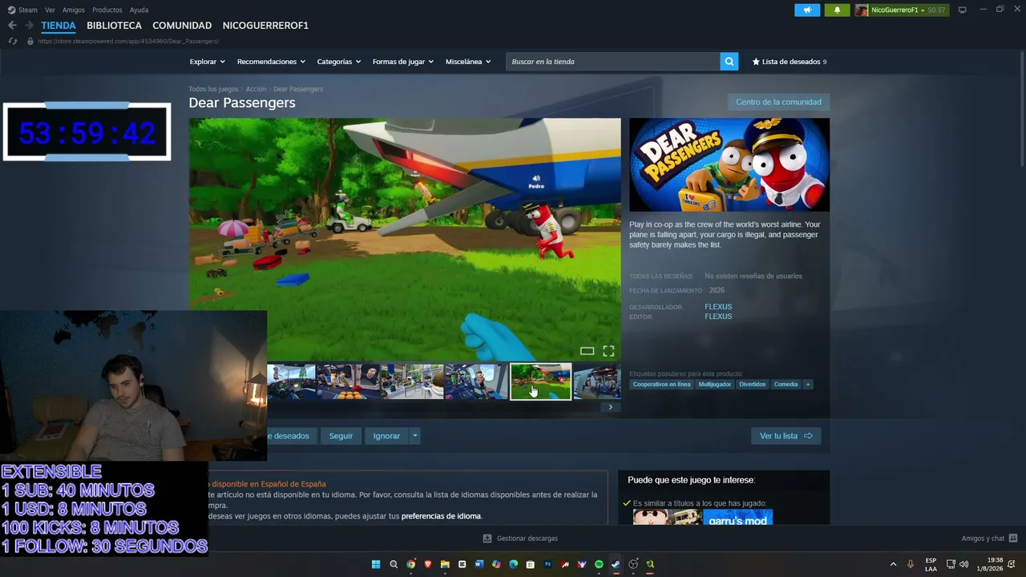Open Spotify from the taskbar
Screen dimensions: 1026x577
pos(599,564)
